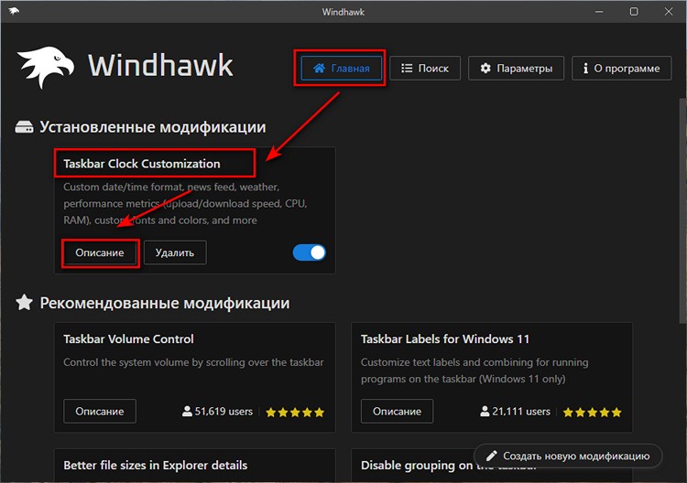Click the Установленные модификации heading
This screenshot has width=687, height=483.
[153, 127]
